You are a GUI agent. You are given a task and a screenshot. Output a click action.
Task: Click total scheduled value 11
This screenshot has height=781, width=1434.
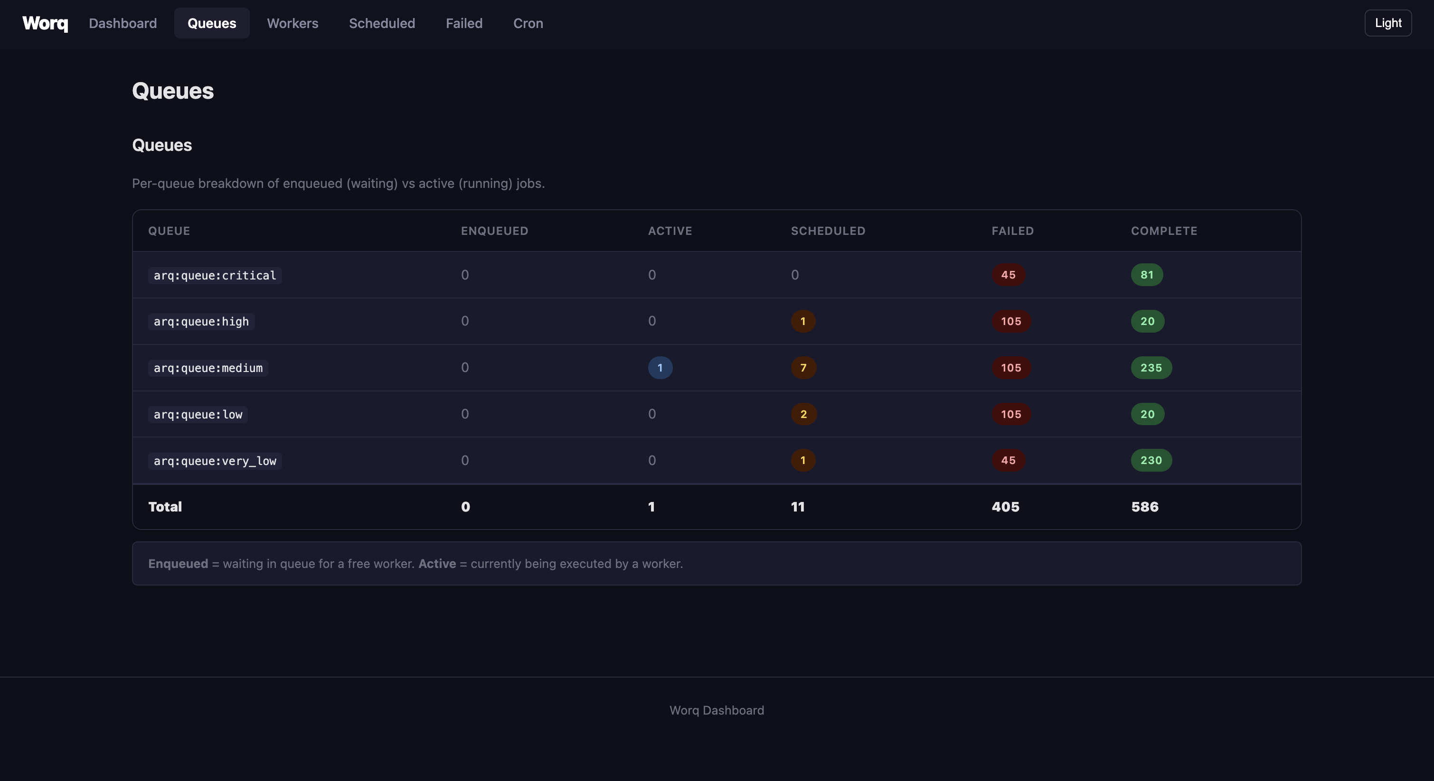798,507
